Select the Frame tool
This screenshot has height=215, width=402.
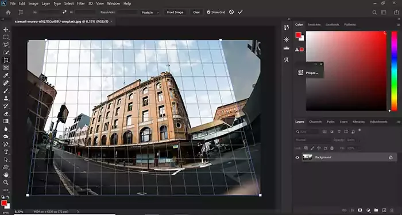[6, 68]
